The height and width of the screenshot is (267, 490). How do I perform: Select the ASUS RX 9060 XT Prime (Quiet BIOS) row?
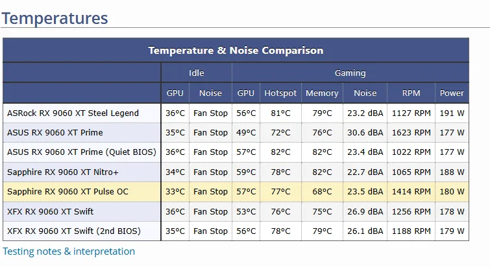pos(82,152)
